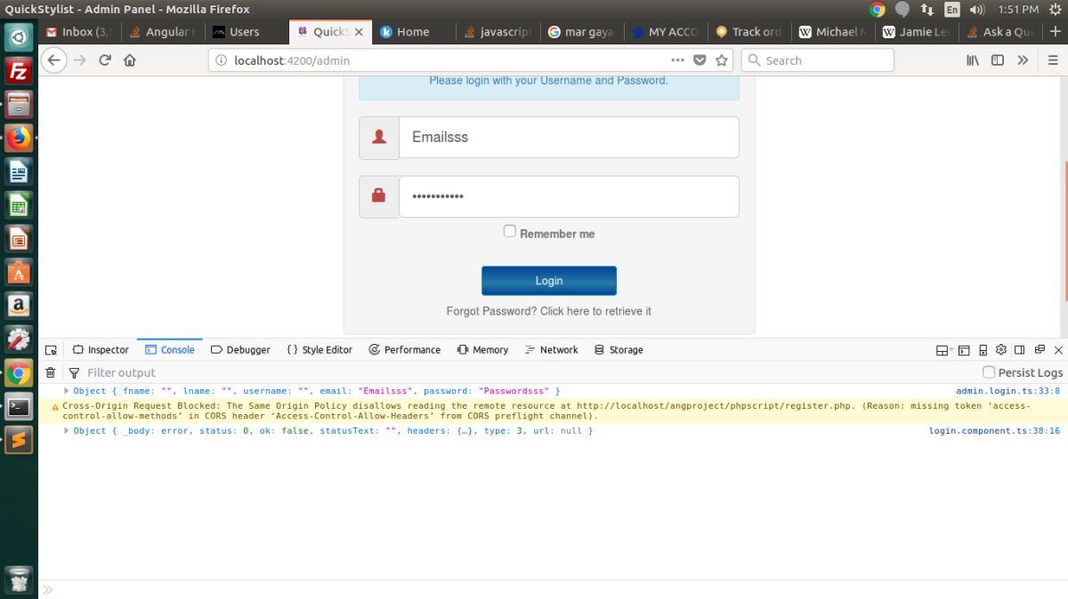Select iframe target document dropdown in devtools
This screenshot has height=599, width=1068.
click(x=944, y=350)
